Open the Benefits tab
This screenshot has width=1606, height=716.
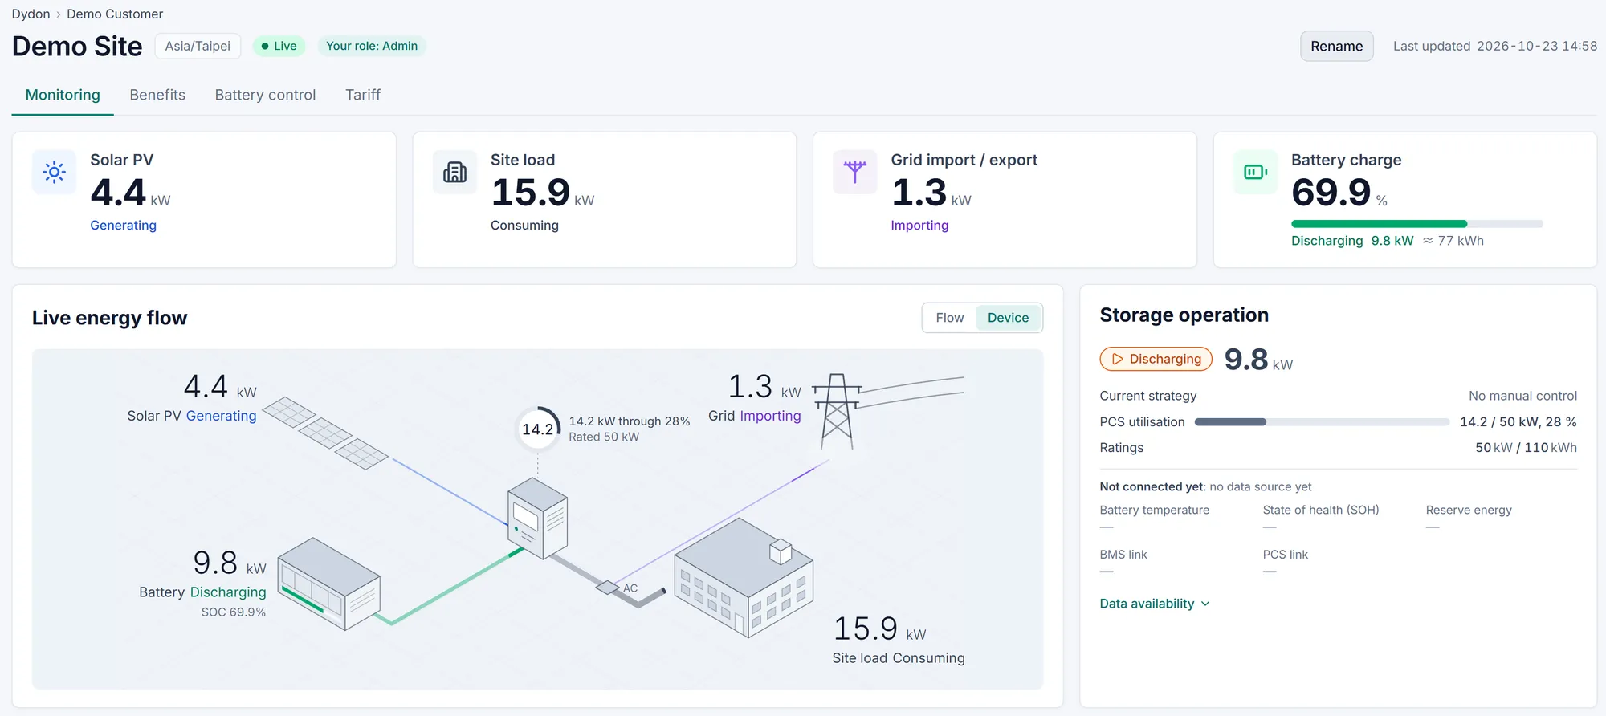157,95
